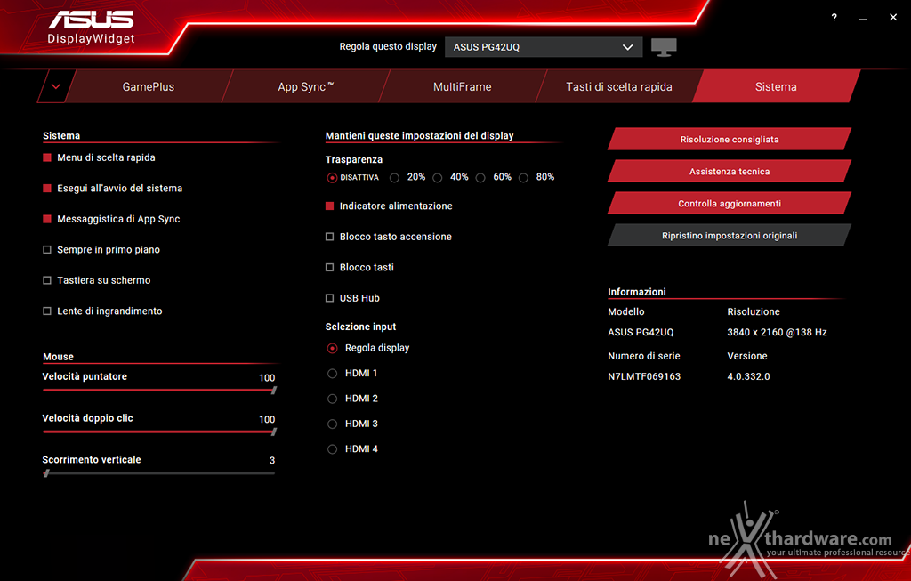The width and height of the screenshot is (911, 581).
Task: Close the DisplayWidget window
Action: (x=893, y=18)
